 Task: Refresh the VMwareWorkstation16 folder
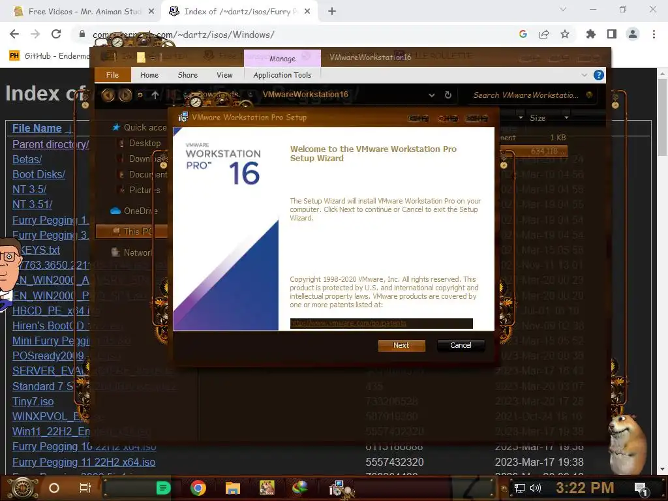pyautogui.click(x=448, y=95)
